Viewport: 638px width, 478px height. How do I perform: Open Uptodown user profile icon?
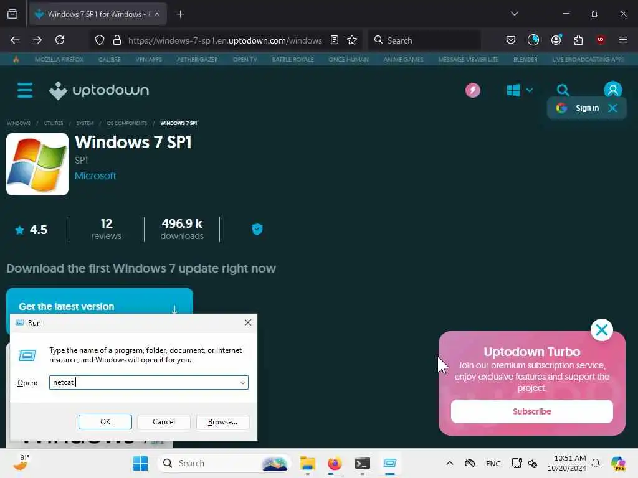tap(613, 90)
